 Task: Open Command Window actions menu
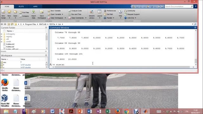pos(195,28)
